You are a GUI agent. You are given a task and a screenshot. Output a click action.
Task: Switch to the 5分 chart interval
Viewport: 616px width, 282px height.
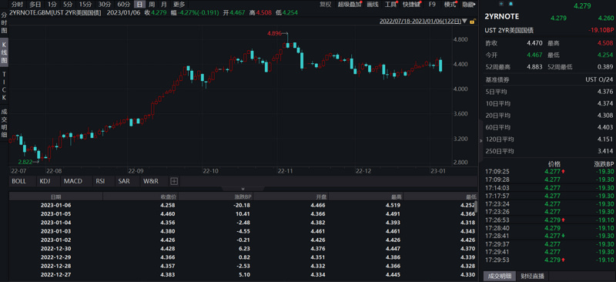(x=68, y=5)
